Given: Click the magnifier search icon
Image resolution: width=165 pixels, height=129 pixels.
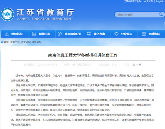Looking at the screenshot, I should [x=160, y=14].
